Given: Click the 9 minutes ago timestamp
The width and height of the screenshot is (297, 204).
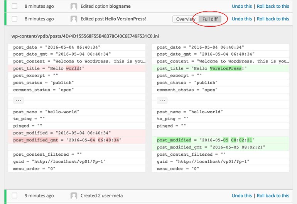Looking at the screenshot, I should 39,195.
